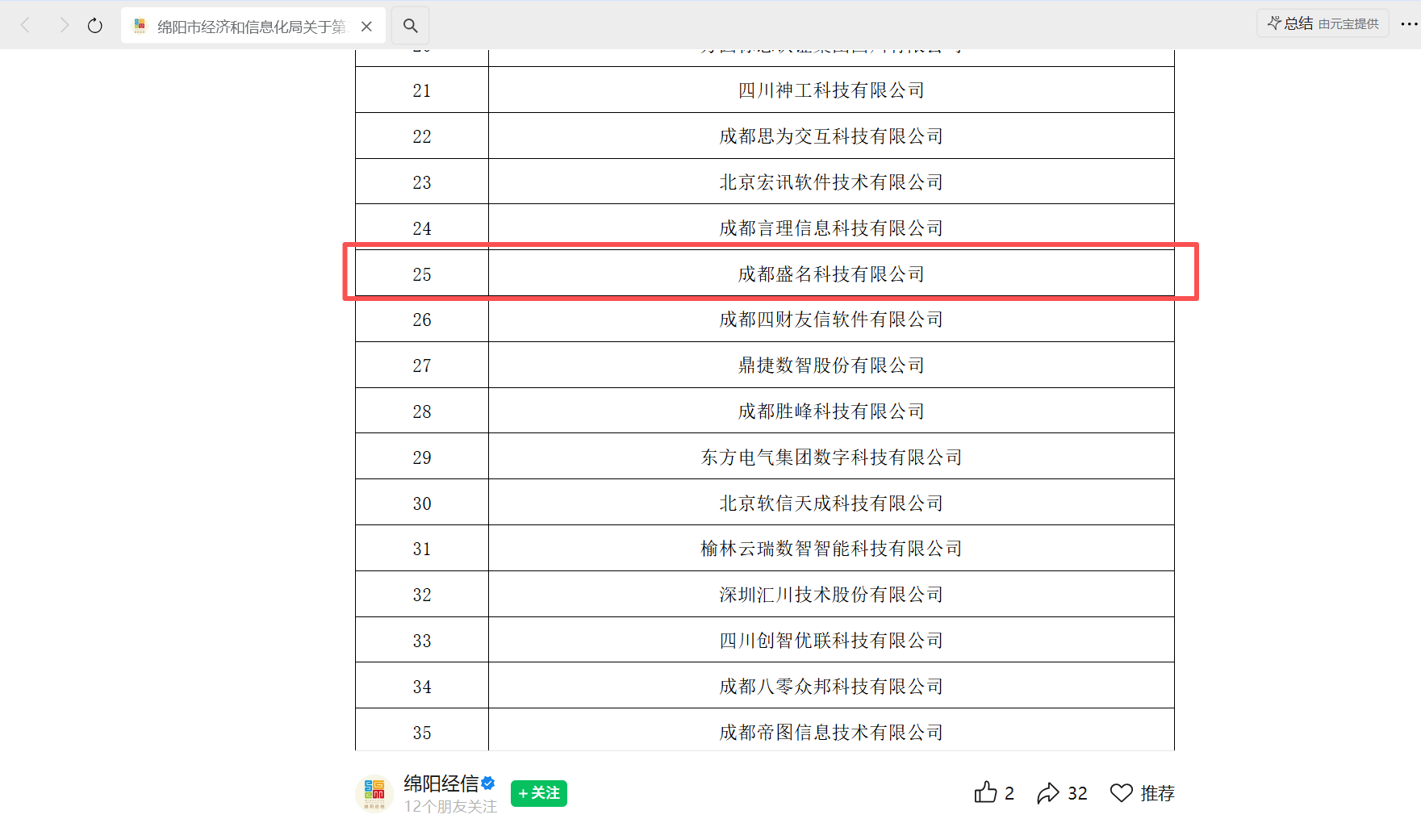
Task: Click the share arrow icon
Action: tap(1048, 793)
